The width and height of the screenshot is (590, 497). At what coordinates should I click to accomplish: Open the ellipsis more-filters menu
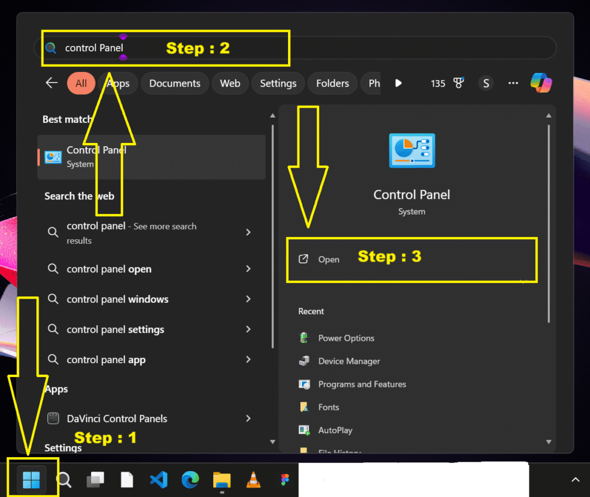pyautogui.click(x=513, y=83)
